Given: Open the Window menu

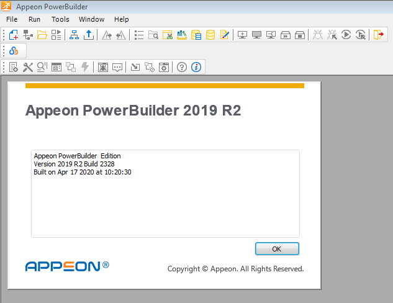Looking at the screenshot, I should click(91, 19).
